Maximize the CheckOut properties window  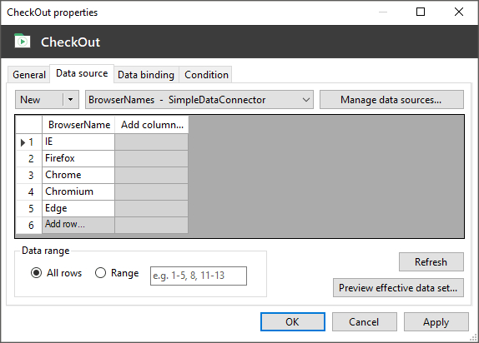421,12
